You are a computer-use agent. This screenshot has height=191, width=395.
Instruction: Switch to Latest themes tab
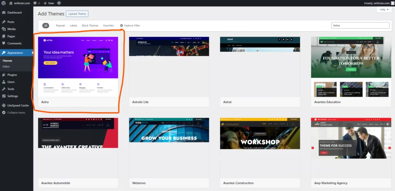point(74,25)
